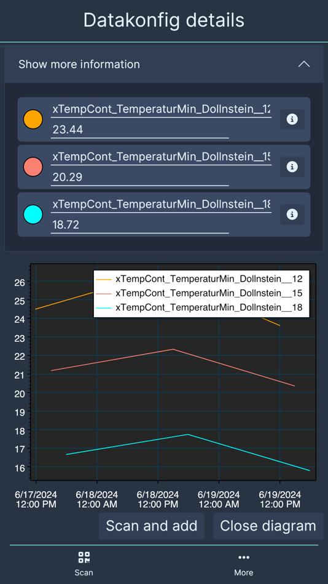328x584 pixels.
Task: Select the name field ending in __12
Action: coord(161,109)
